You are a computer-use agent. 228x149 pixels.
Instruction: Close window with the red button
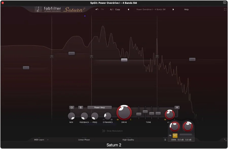pos(3,3)
